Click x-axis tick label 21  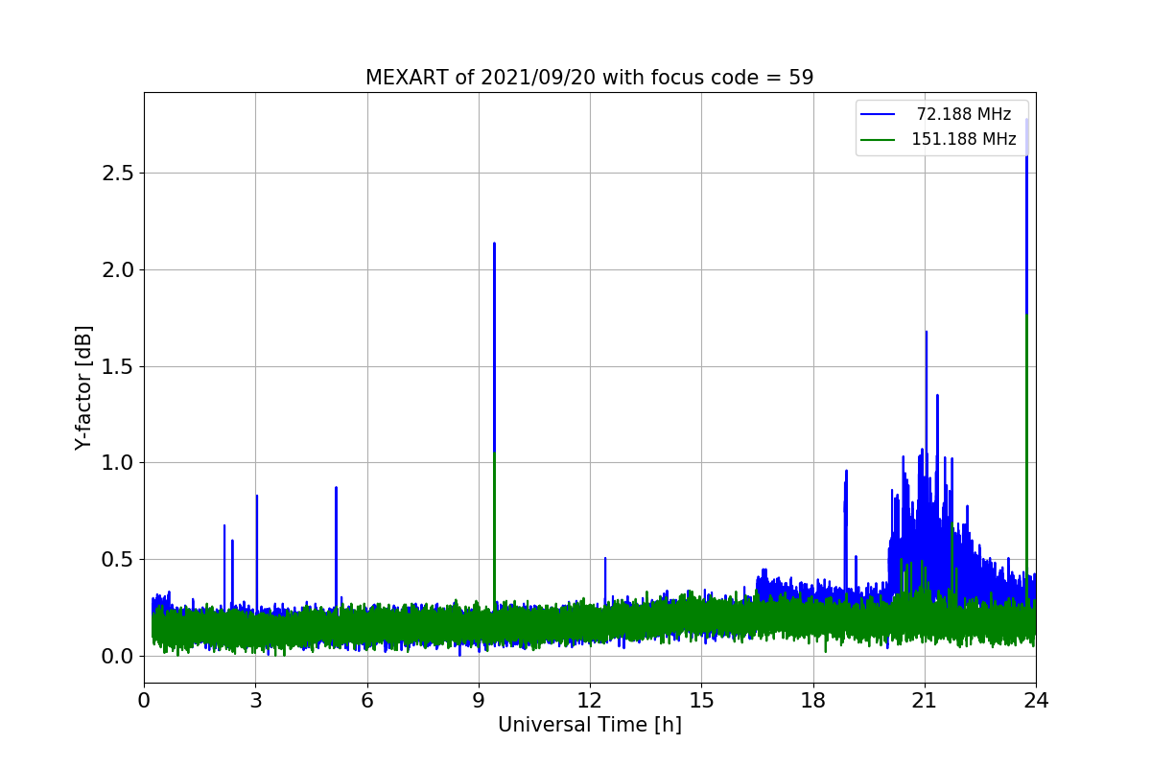click(x=925, y=701)
